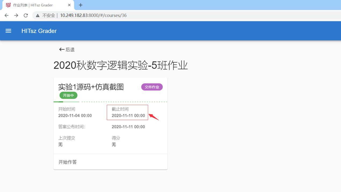Click the 实验1源码+仿真截图 assignment title
Image resolution: width=341 pixels, height=192 pixels.
tap(91, 87)
